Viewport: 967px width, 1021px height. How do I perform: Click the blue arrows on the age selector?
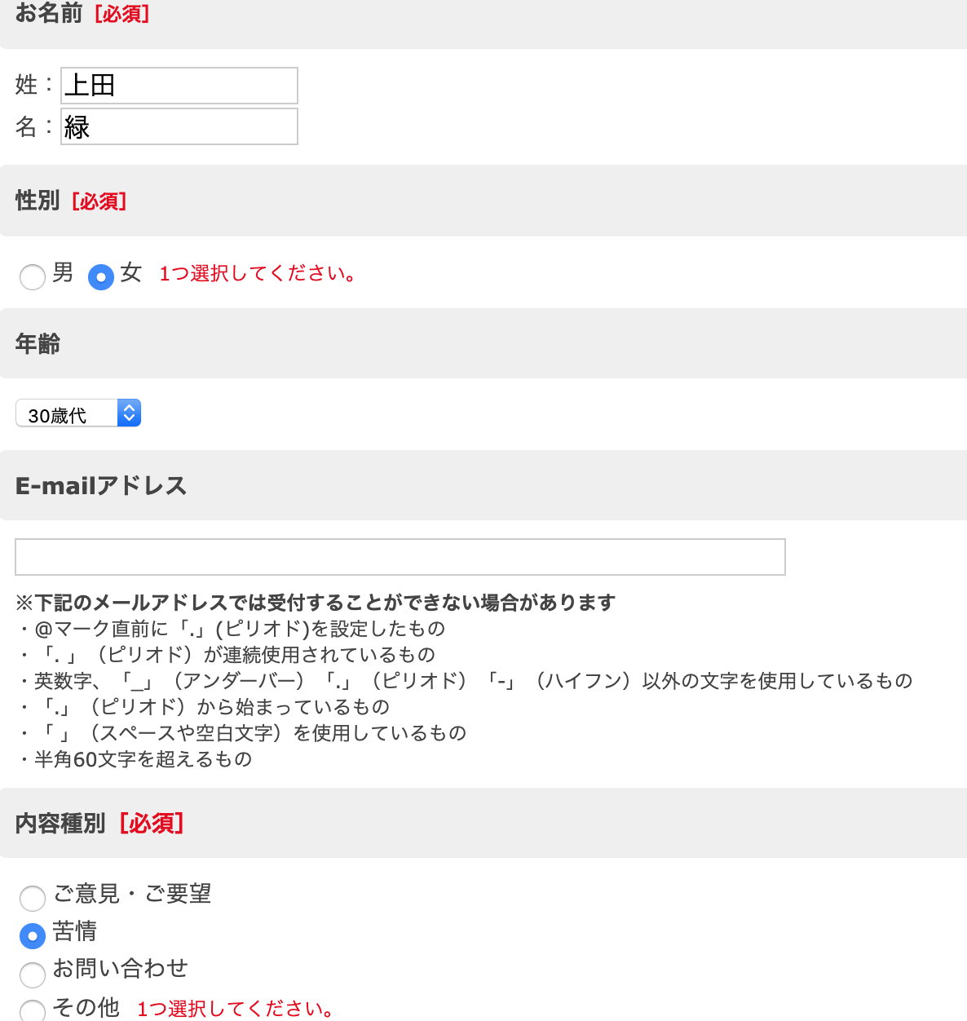[129, 413]
